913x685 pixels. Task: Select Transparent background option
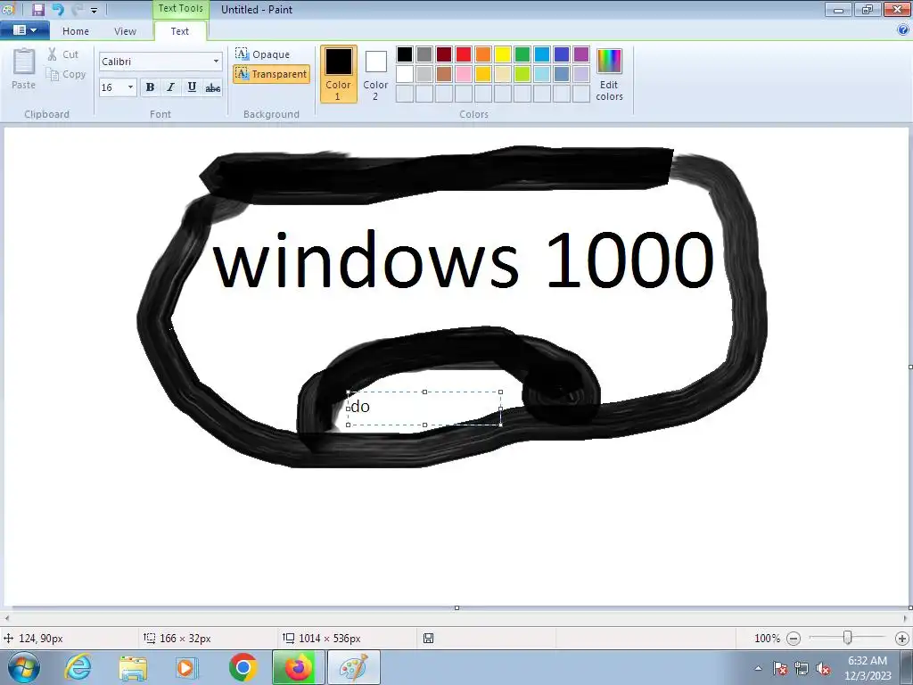pyautogui.click(x=271, y=74)
